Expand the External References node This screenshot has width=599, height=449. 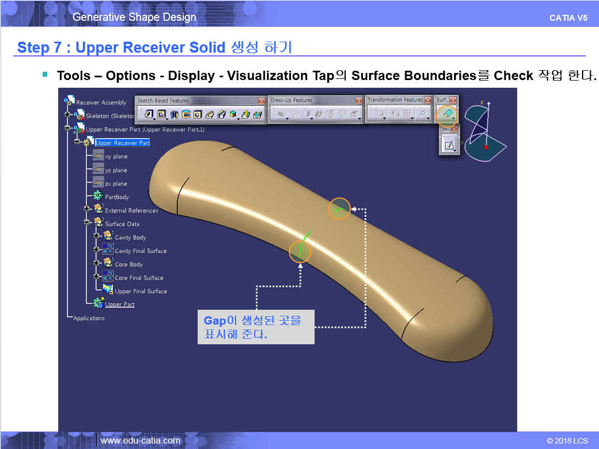click(x=87, y=209)
